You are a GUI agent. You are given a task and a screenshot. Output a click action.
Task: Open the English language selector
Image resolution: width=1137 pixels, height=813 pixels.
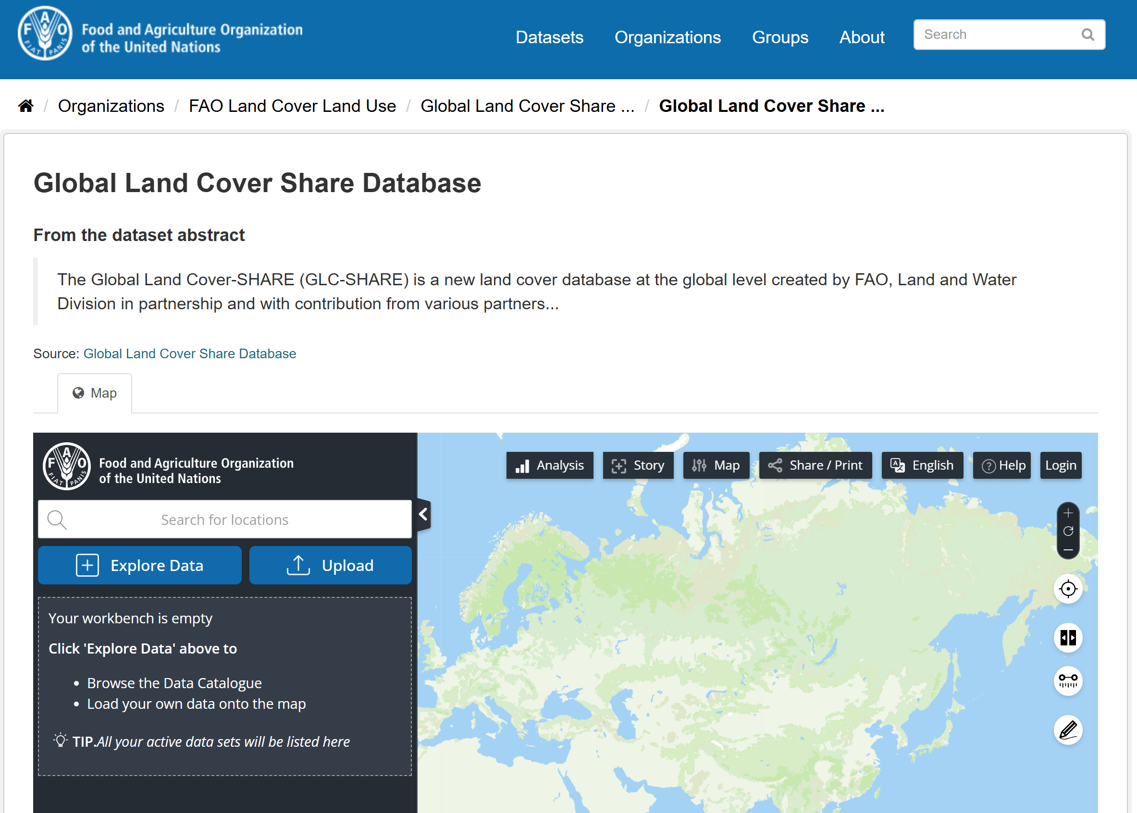tap(922, 466)
